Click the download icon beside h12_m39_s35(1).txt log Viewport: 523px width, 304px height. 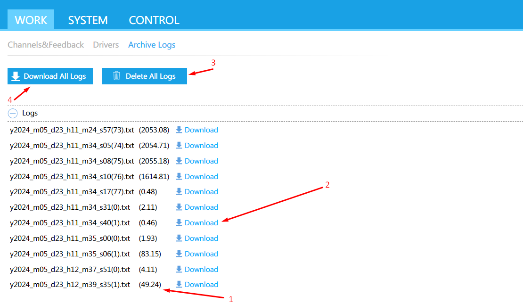179,285
